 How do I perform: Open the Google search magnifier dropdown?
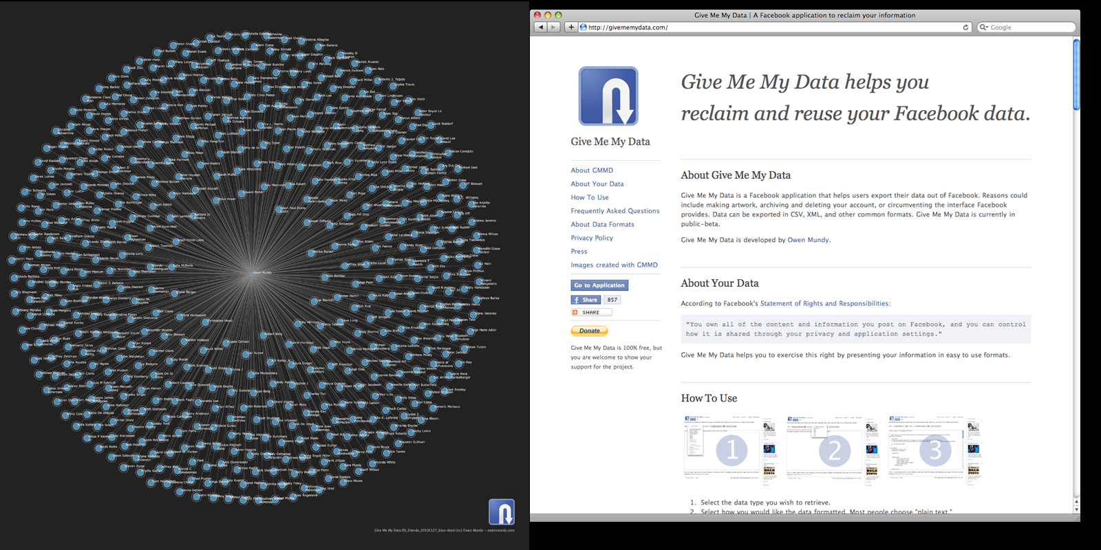pos(984,27)
